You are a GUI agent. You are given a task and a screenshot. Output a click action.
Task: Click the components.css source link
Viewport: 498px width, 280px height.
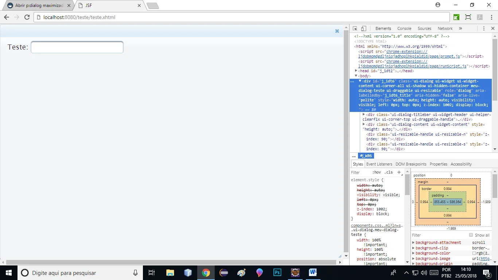coord(377,225)
